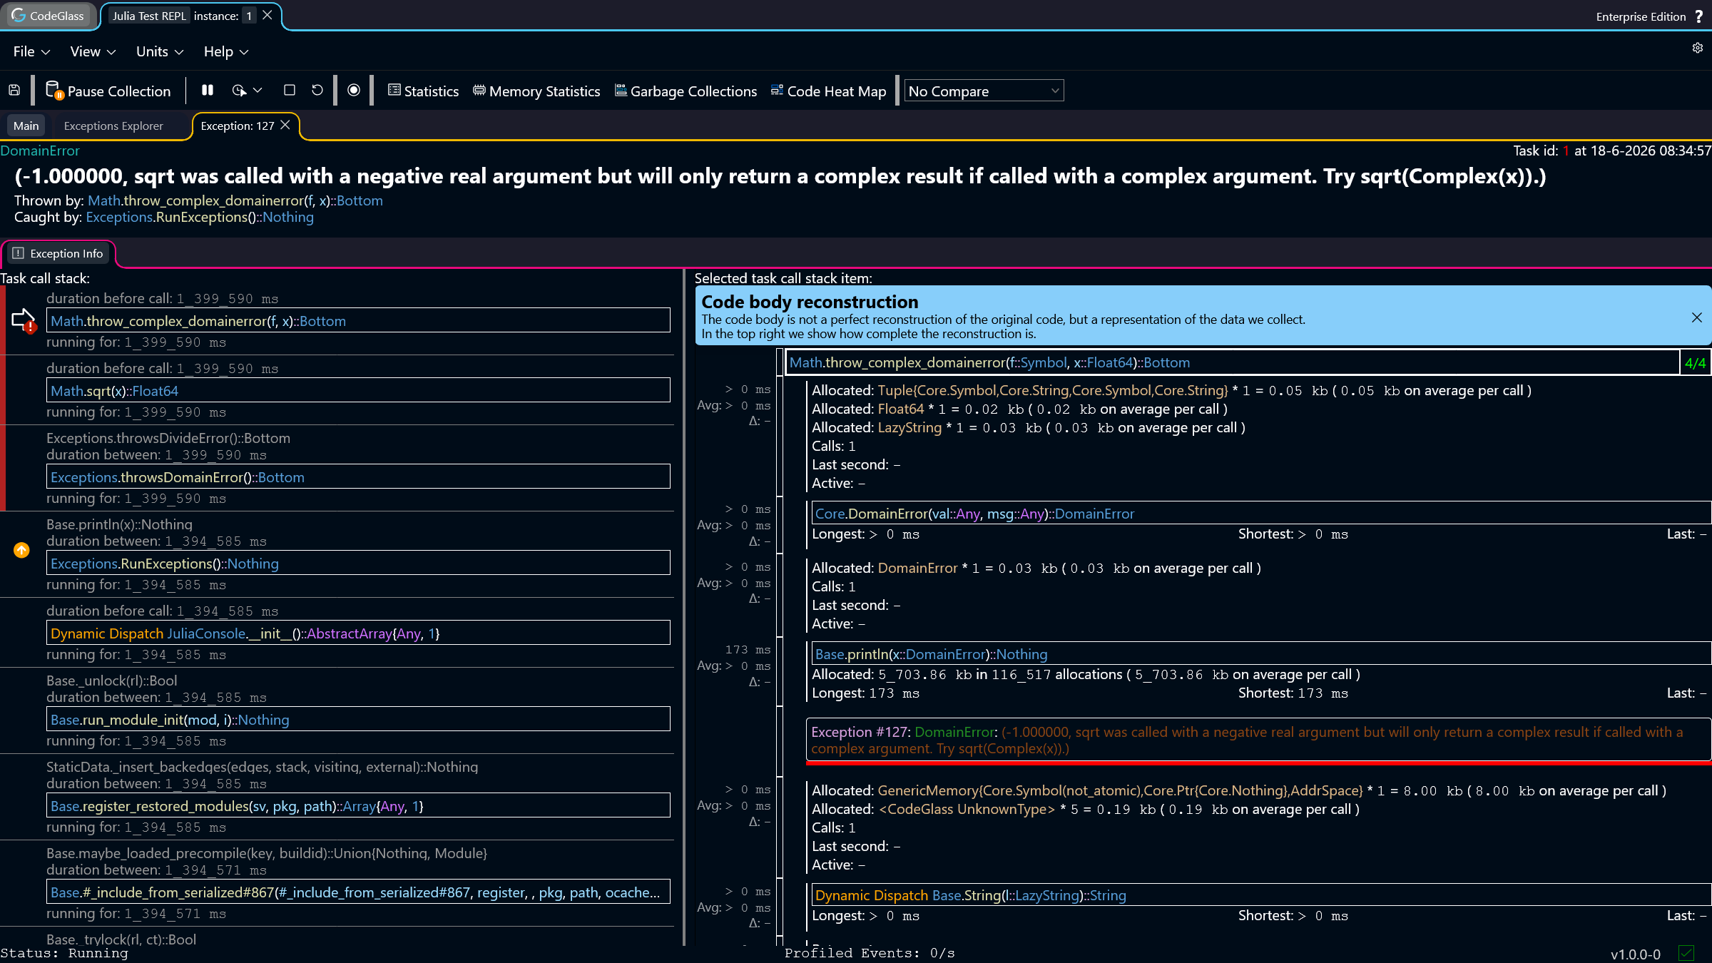Viewport: 1712px width, 963px height.
Task: Click the save icon in the toolbar
Action: tap(14, 91)
